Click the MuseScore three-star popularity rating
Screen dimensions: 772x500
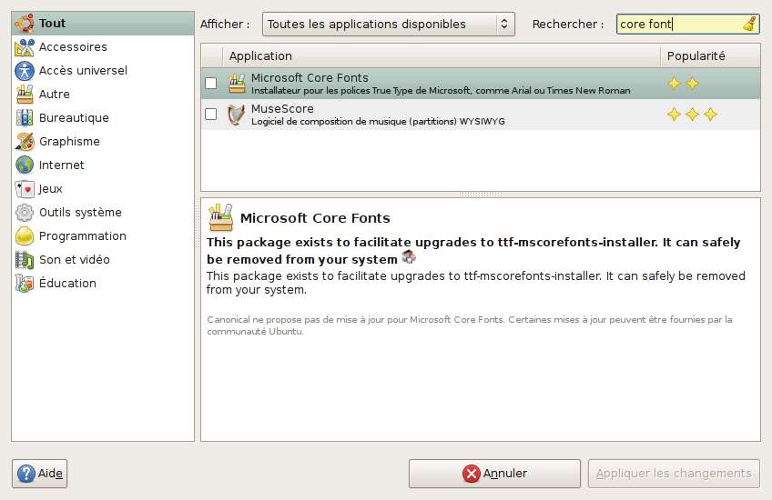(x=692, y=115)
